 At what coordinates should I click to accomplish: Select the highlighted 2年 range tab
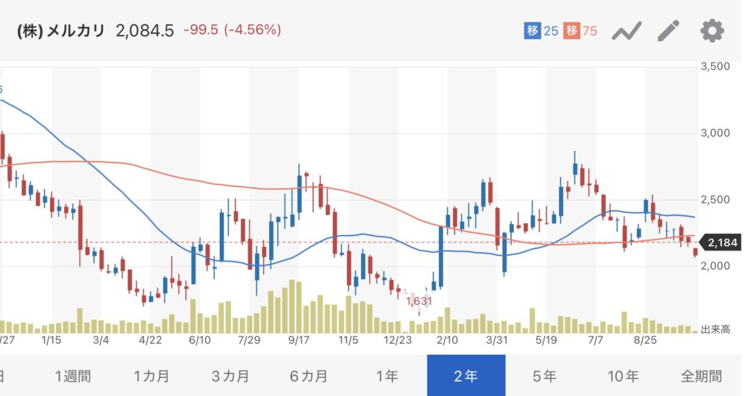click(x=465, y=376)
